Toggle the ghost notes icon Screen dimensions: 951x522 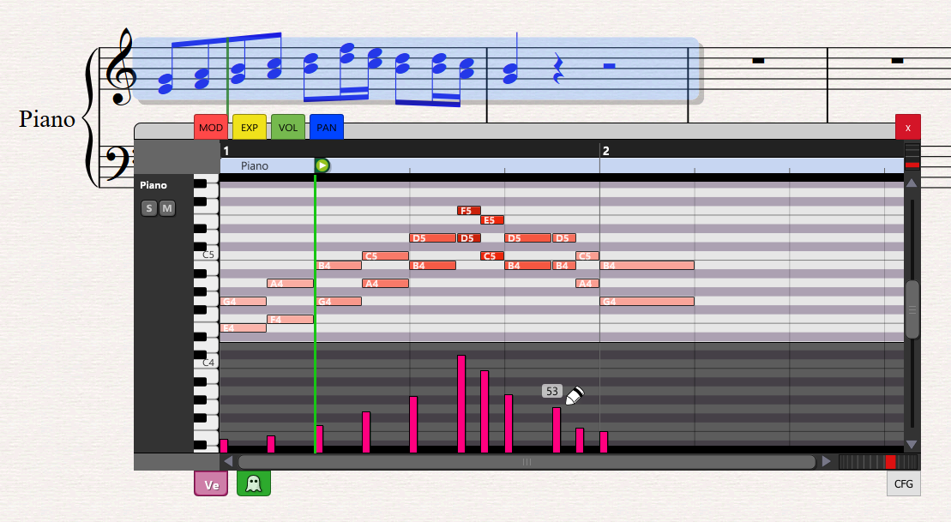tap(253, 483)
